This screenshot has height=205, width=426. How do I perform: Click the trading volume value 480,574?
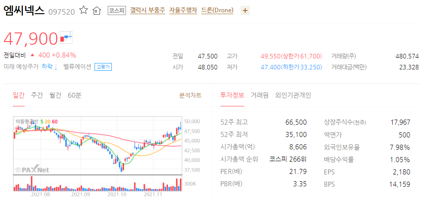(407, 57)
